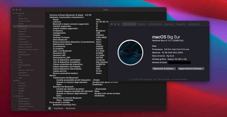Select SPI in the sidebar
This screenshot has width=227, height=117.
[x=20, y=67]
